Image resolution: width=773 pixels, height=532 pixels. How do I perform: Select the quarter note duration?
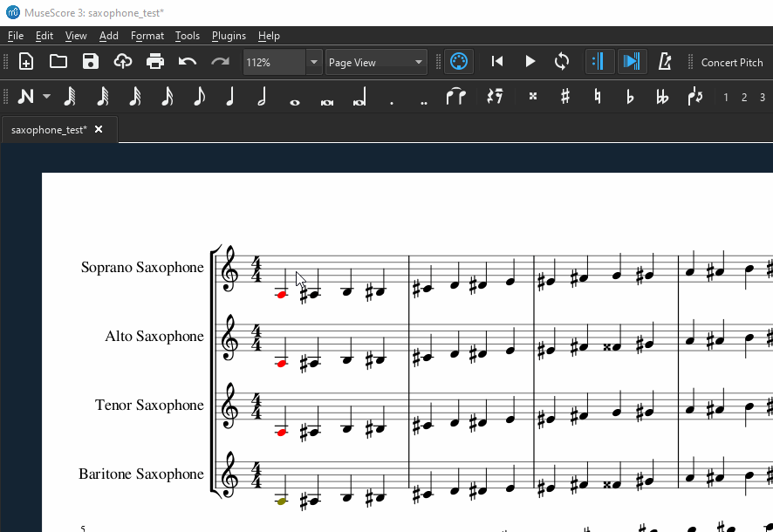tap(230, 97)
